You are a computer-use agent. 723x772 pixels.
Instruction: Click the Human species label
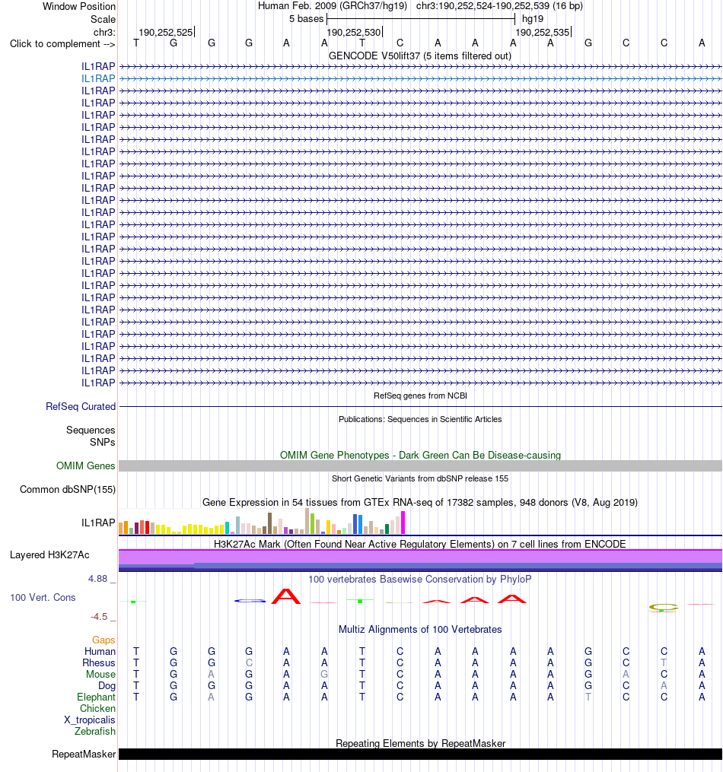(100, 651)
